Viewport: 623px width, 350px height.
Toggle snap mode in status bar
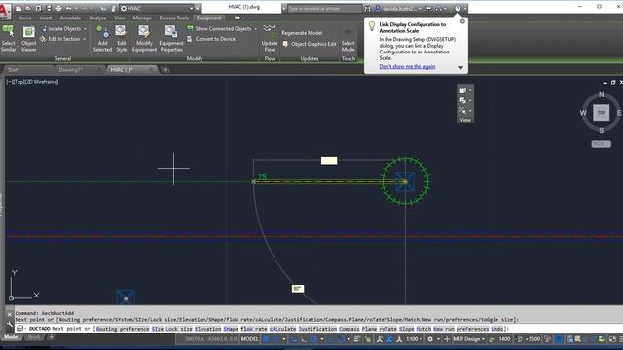point(275,339)
